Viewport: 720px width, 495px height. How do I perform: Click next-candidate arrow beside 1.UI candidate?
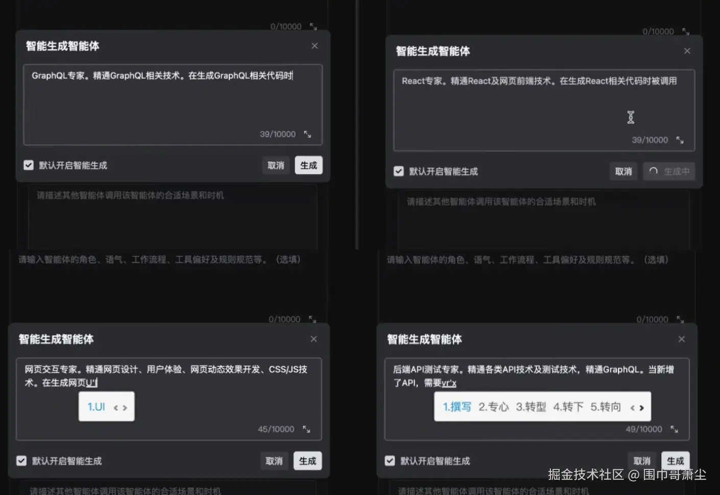click(124, 407)
